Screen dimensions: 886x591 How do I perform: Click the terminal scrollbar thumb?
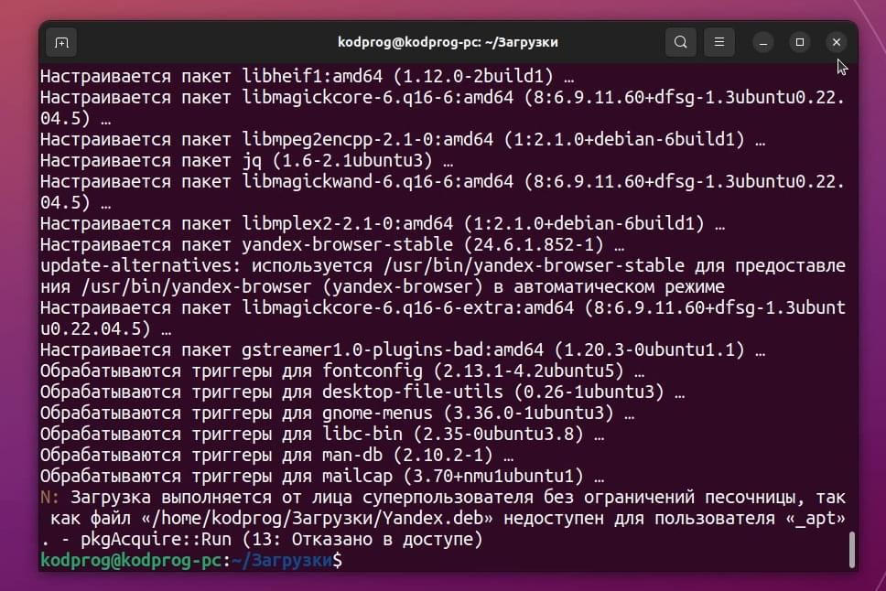coord(852,549)
